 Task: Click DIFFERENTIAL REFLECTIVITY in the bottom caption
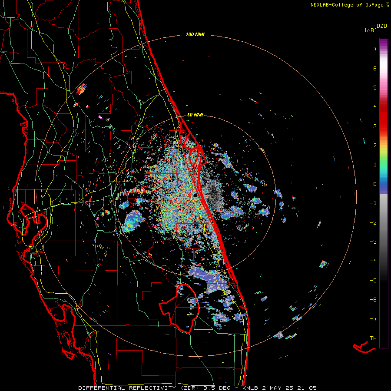(x=127, y=388)
